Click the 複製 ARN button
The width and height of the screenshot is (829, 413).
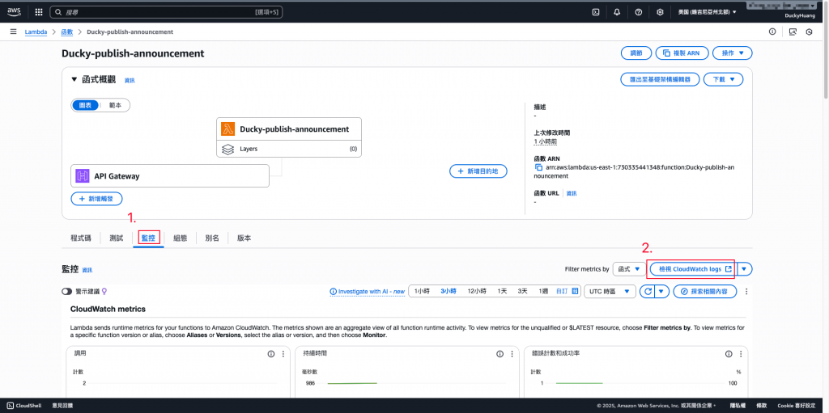(682, 53)
